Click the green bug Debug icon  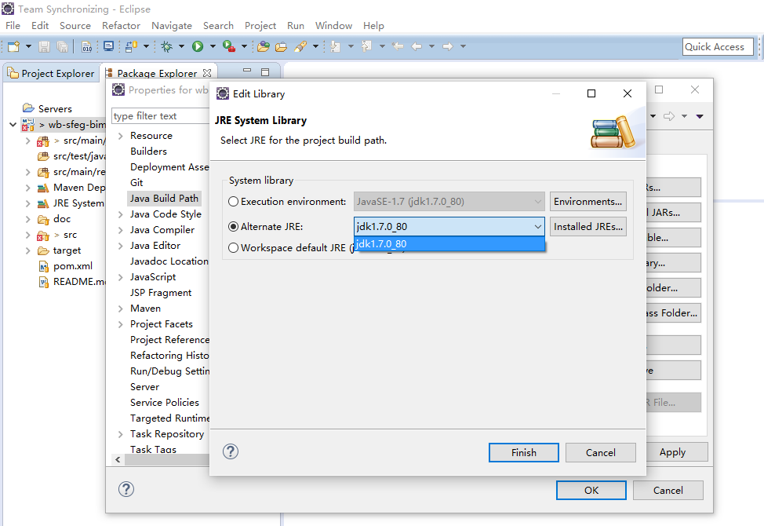167,46
